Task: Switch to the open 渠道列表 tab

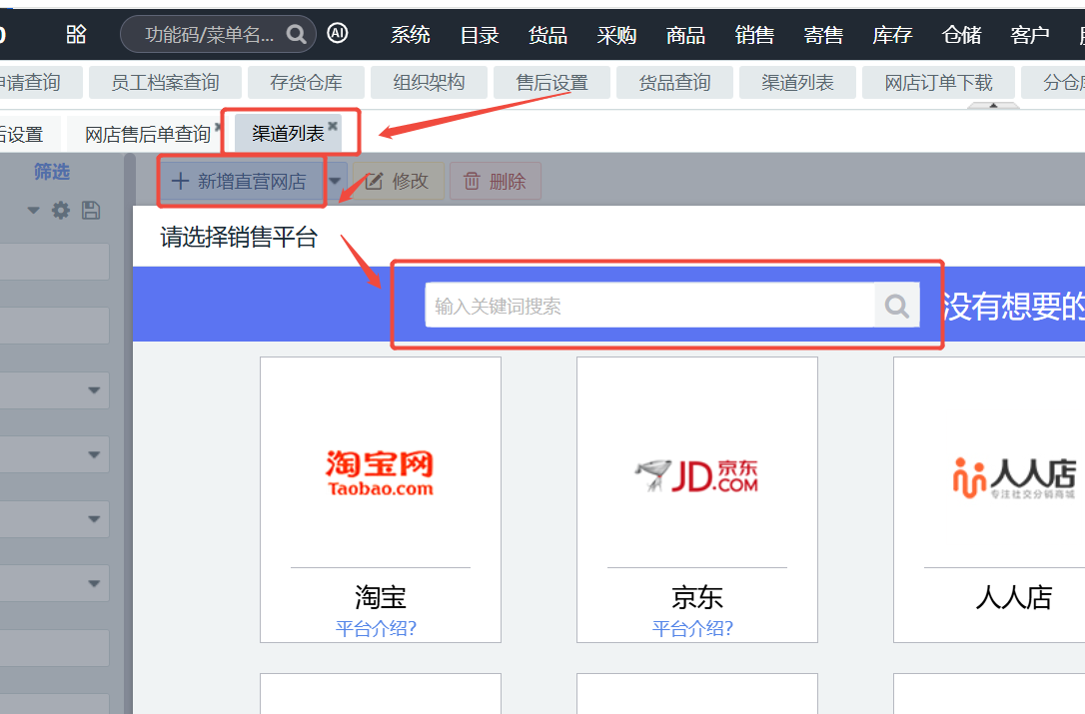Action: 288,133
